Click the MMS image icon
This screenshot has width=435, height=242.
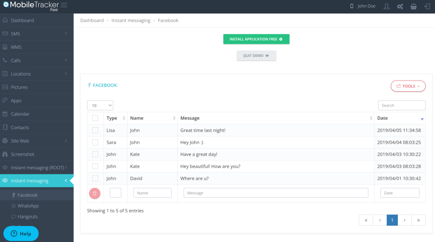(5, 47)
